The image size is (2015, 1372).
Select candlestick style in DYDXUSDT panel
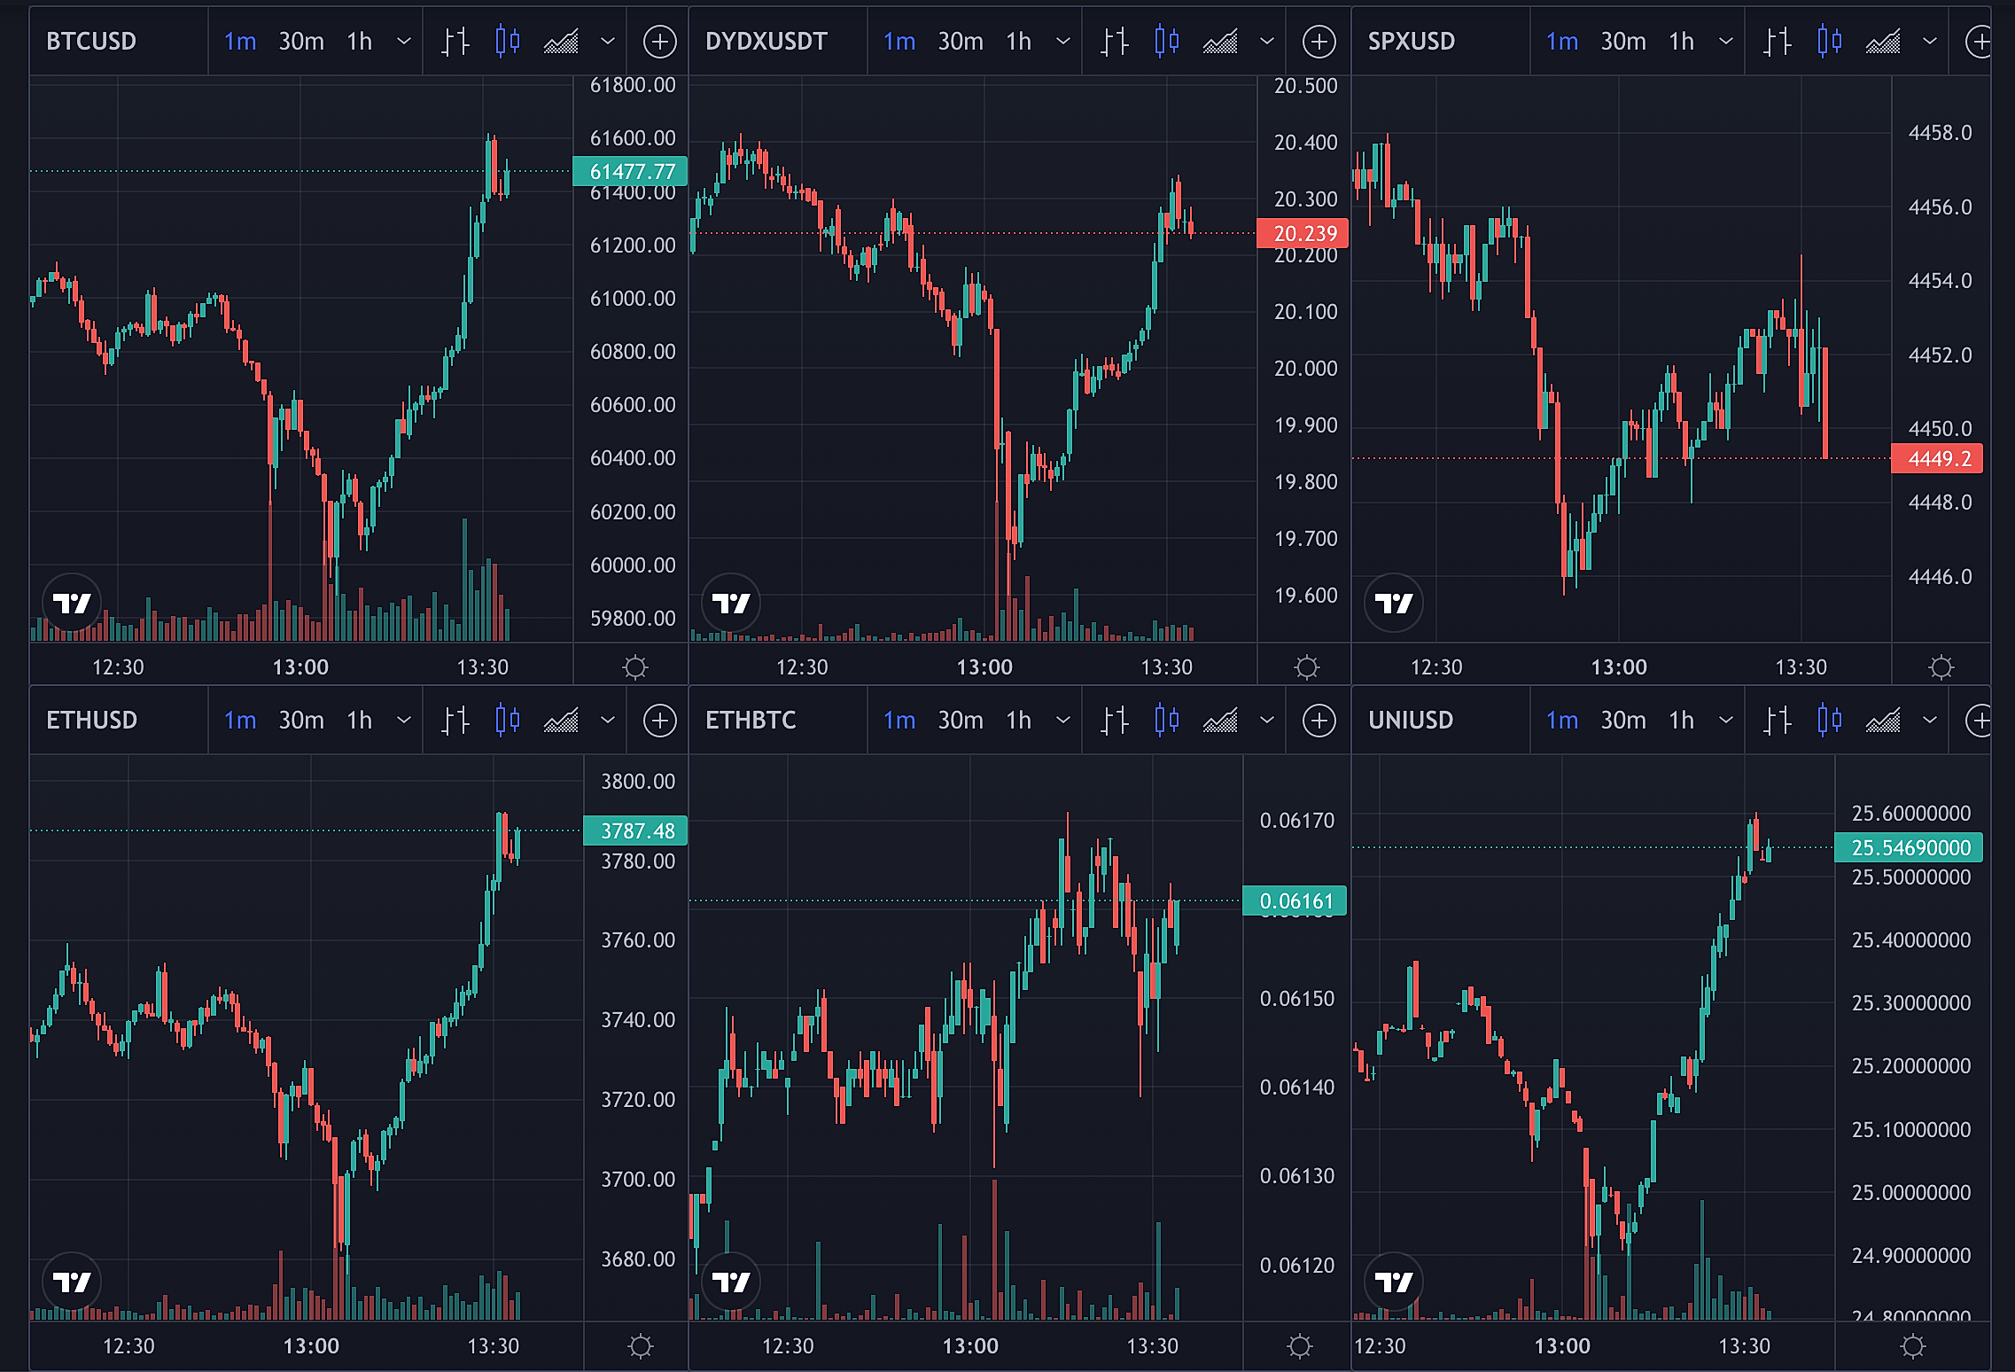coord(1167,42)
